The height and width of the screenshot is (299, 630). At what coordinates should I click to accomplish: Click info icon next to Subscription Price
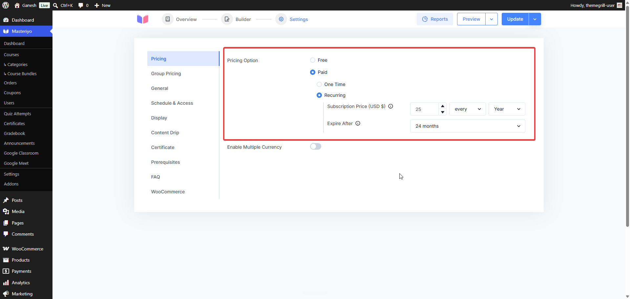(x=391, y=106)
